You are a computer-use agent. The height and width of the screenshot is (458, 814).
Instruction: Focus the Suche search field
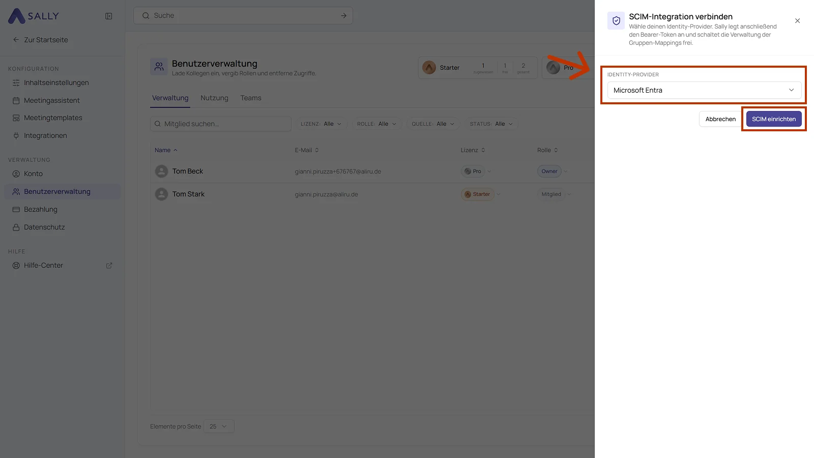point(243,16)
